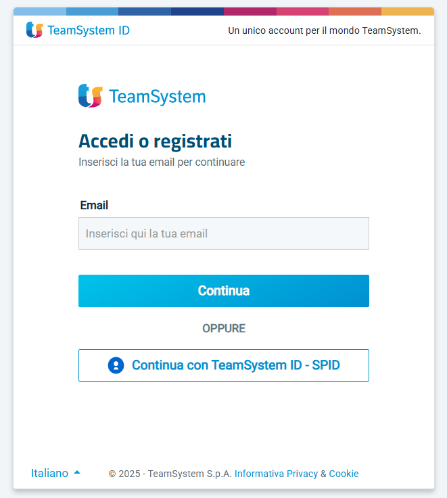
Task: Click the large TeamSystem wordmark text
Action: (157, 97)
